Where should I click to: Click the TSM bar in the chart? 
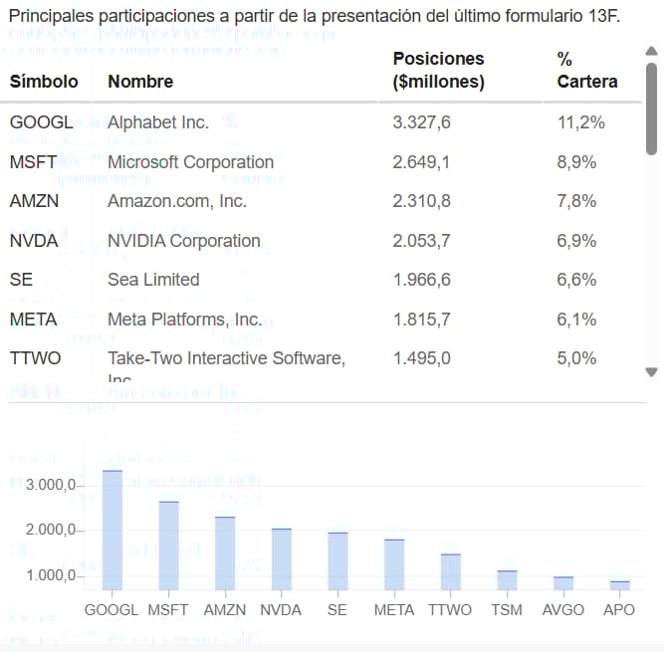tap(507, 580)
